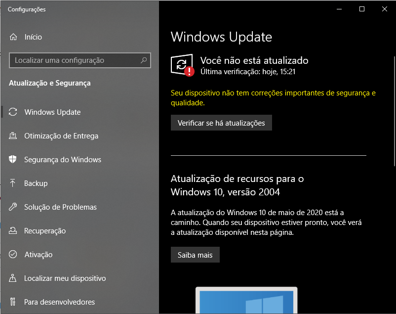396x314 pixels.
Task: Click the Windows laptop illustration thumbnail
Action: [x=246, y=300]
